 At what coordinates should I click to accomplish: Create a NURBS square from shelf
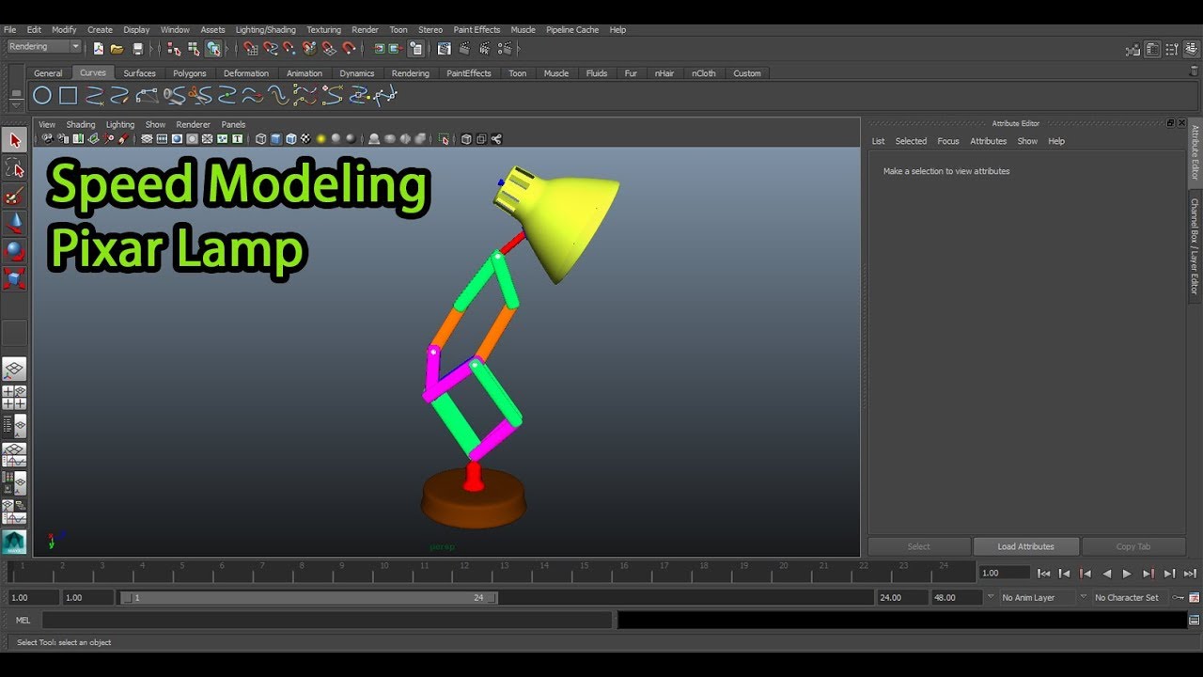pyautogui.click(x=68, y=95)
